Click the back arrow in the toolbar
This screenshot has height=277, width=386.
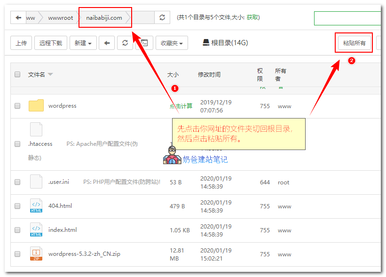107,42
